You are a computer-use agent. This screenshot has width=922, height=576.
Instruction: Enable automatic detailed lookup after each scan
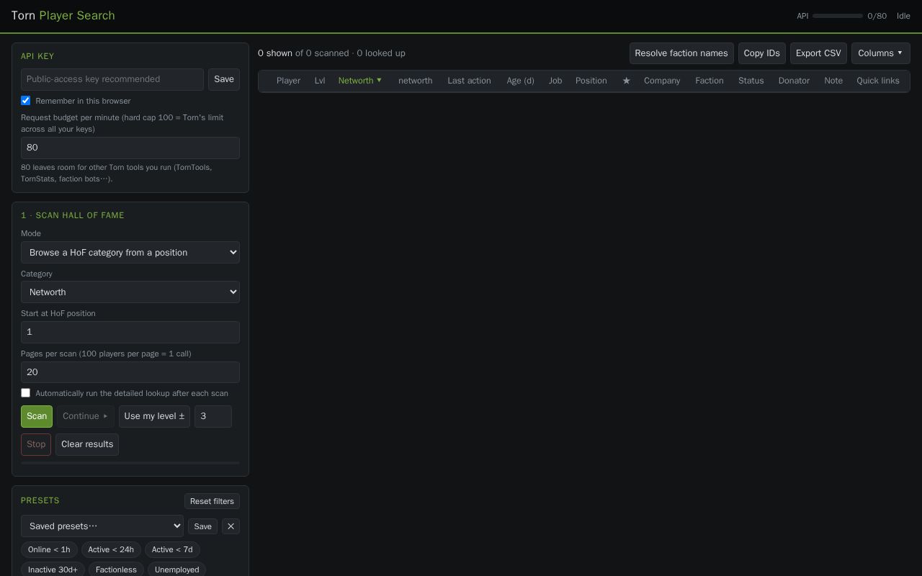click(x=25, y=393)
